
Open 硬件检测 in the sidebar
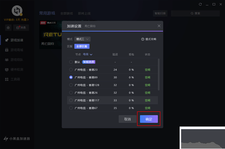click(17, 70)
